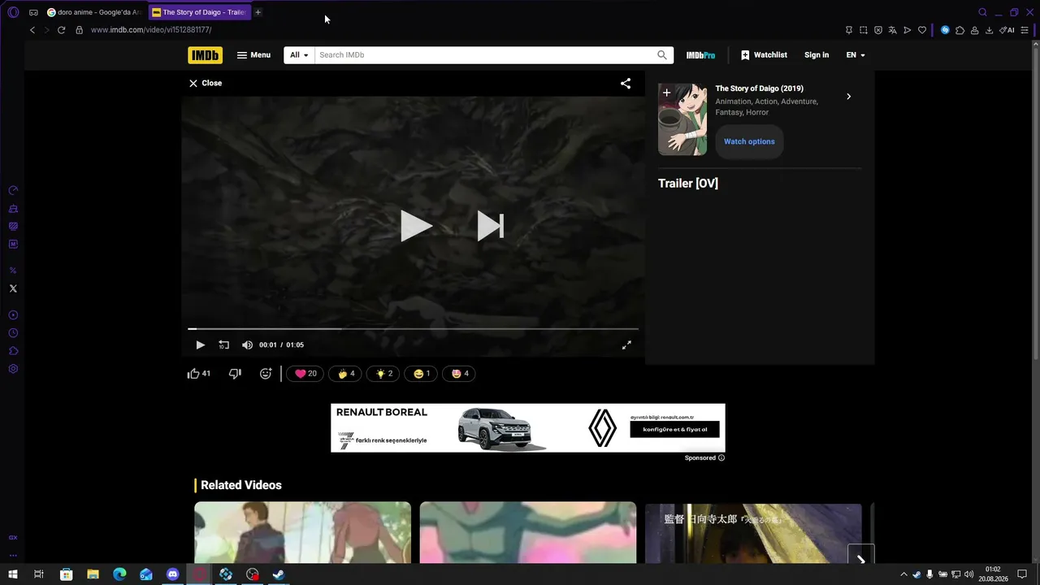Go to the IMDb home logo

click(x=205, y=55)
